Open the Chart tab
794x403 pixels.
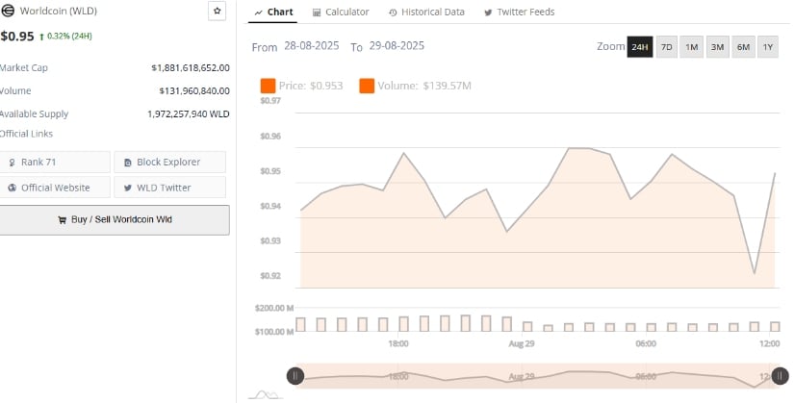click(273, 12)
